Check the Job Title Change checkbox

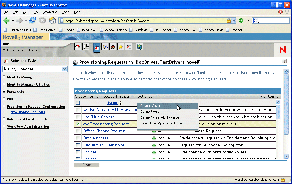(x=78, y=117)
